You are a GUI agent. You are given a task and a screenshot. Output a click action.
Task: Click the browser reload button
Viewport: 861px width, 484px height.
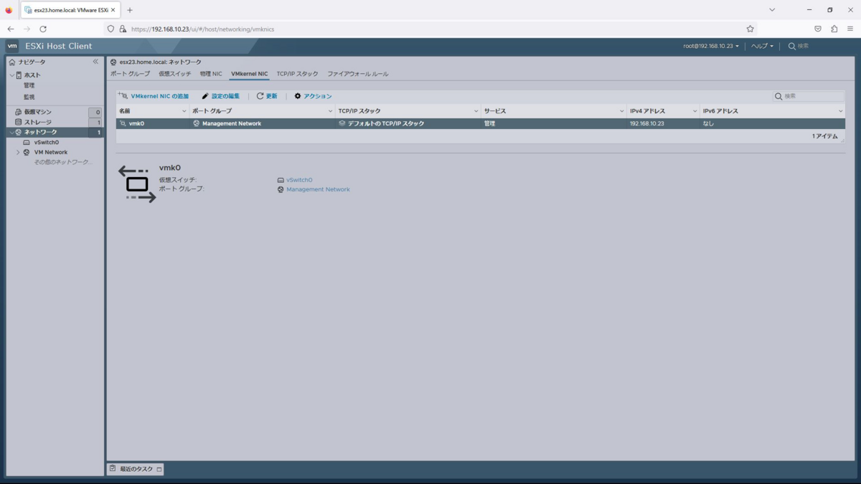(43, 29)
